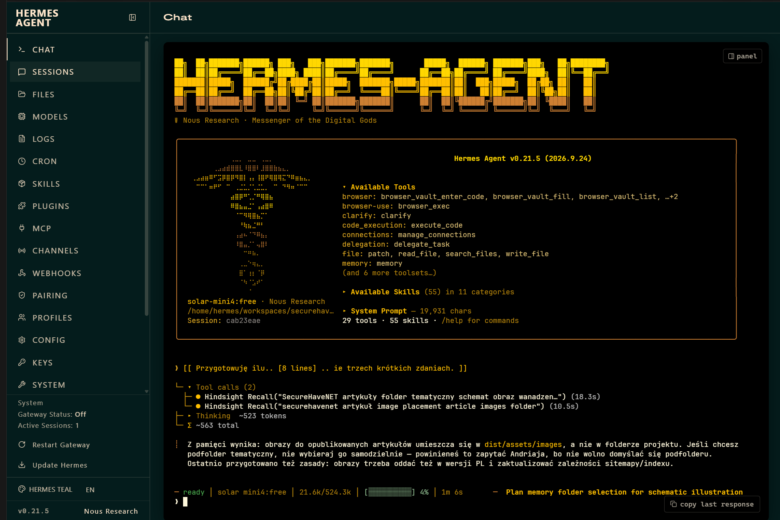Open Pairing via its shield icon
Image resolution: width=780 pixels, height=520 pixels.
click(x=21, y=296)
